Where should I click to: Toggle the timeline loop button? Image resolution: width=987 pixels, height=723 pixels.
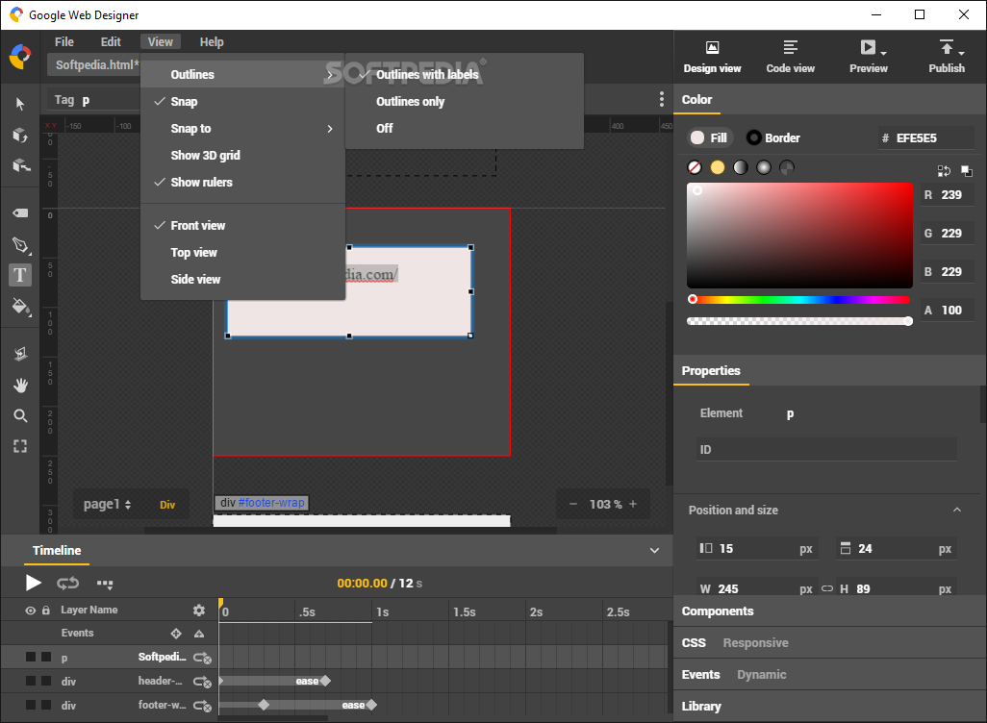point(68,584)
